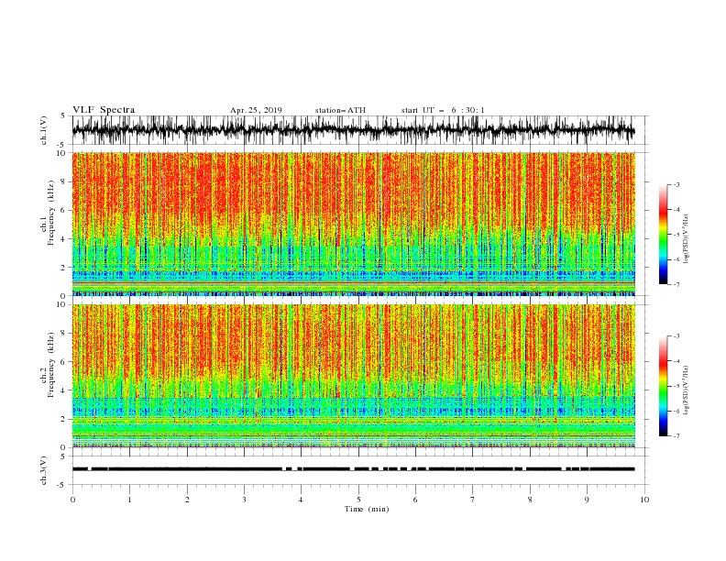Screen dimensions: 726x561
Task: Click the "1" tick on Time axis
Action: point(129,500)
